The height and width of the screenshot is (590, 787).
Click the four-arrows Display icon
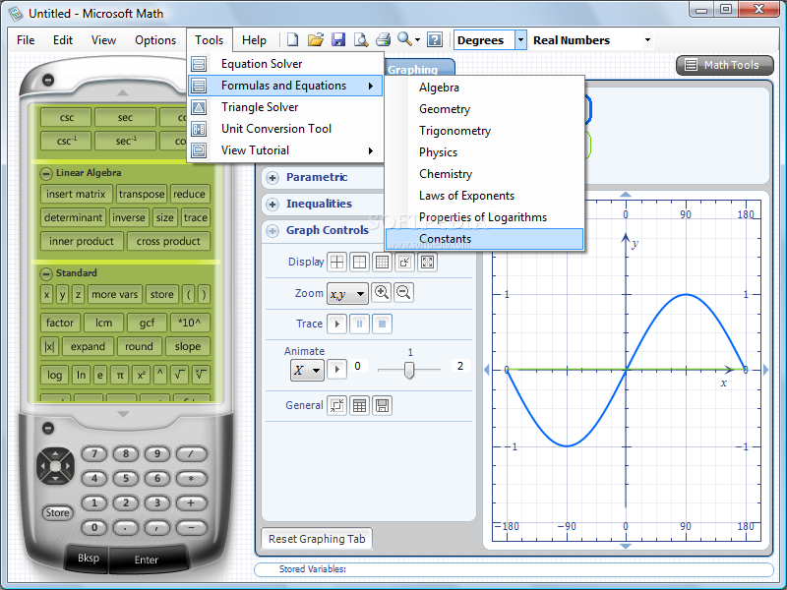(427, 262)
